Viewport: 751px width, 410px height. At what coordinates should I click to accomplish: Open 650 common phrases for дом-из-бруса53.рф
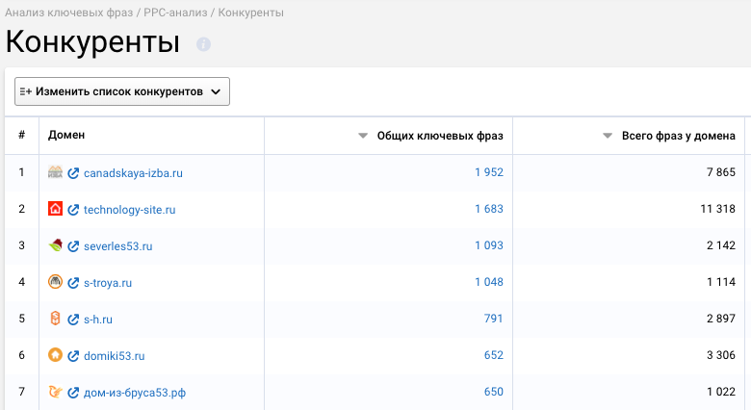click(493, 392)
